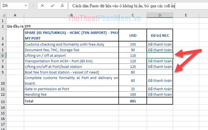Select cell with value 125

coord(133,67)
